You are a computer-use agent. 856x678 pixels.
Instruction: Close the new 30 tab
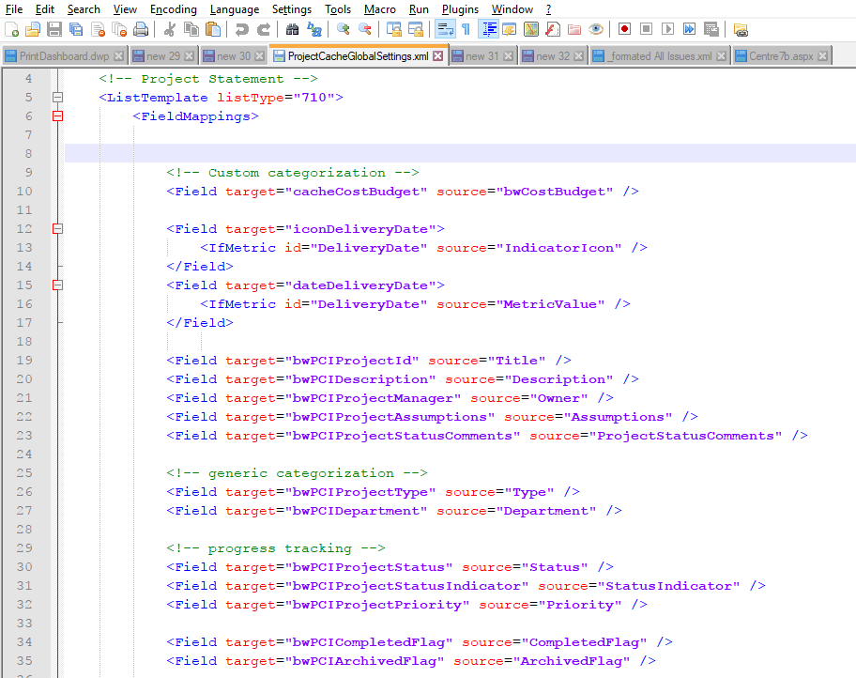point(259,56)
